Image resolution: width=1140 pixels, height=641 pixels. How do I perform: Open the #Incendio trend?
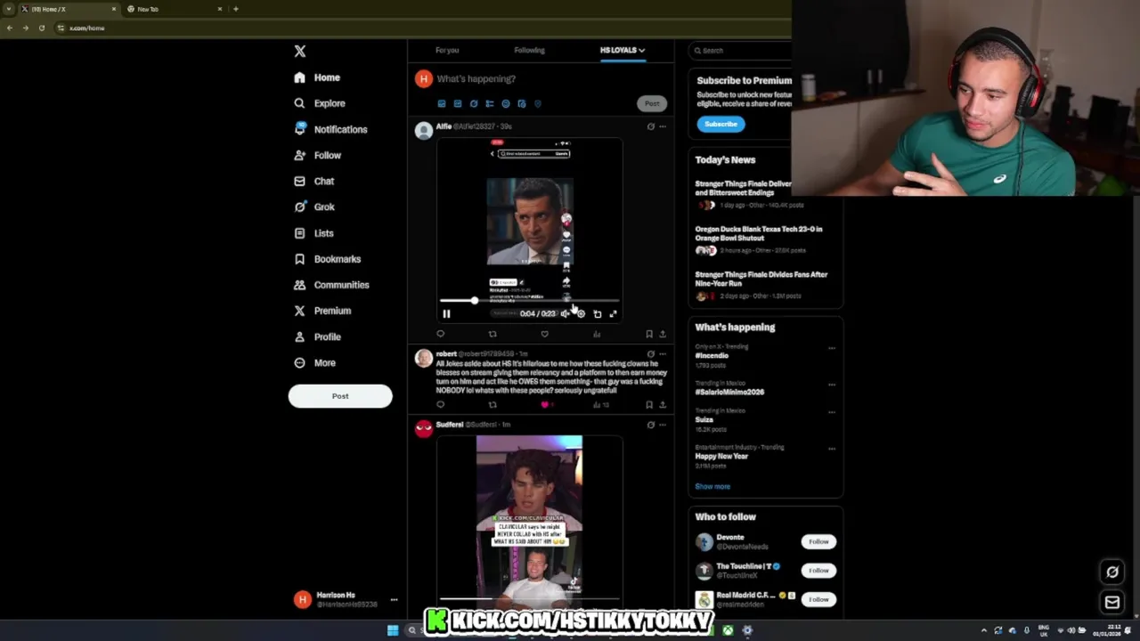(x=712, y=355)
